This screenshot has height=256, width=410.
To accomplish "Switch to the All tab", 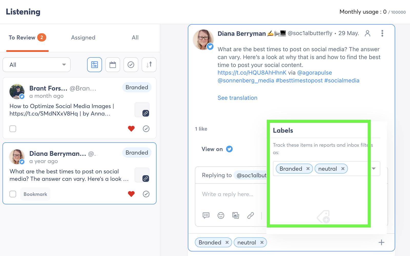I will coord(135,38).
